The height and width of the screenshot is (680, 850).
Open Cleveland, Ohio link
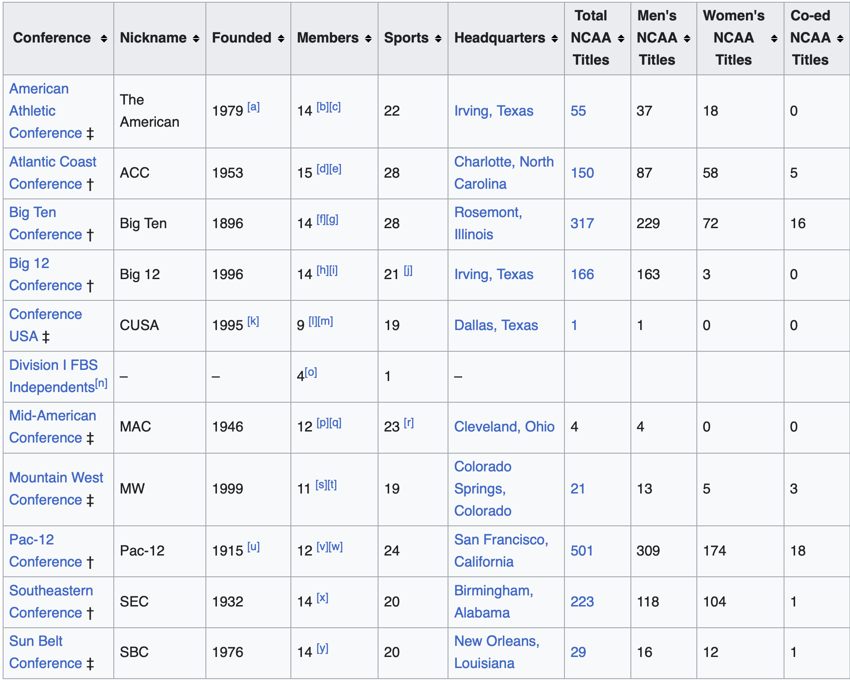tap(504, 427)
